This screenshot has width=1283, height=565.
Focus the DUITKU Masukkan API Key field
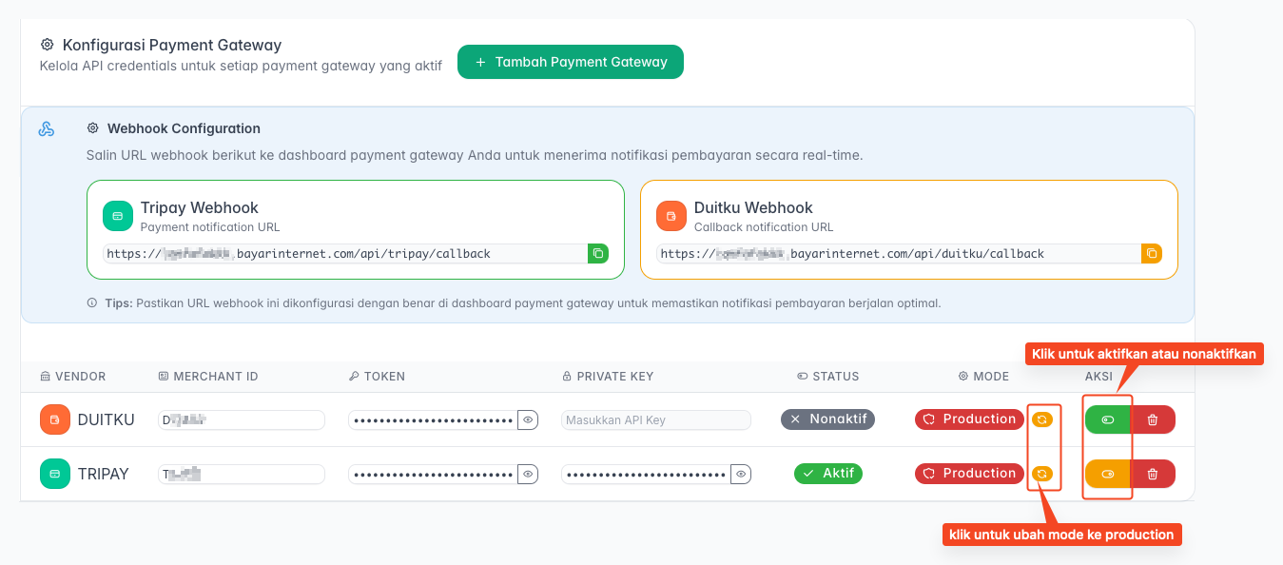point(655,419)
